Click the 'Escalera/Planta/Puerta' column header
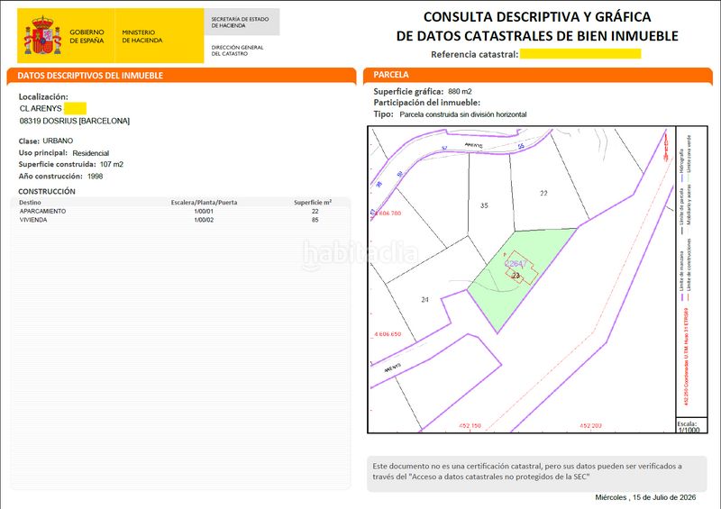This screenshot has height=509, width=721. pos(205,203)
